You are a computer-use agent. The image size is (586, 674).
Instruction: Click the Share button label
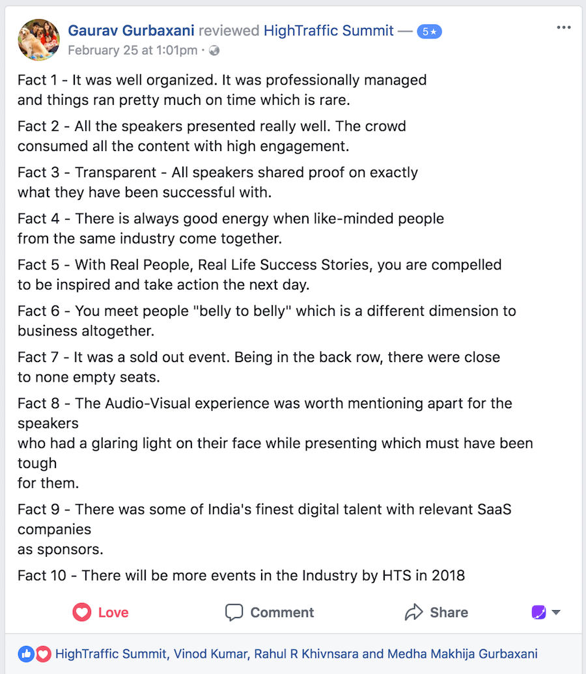click(449, 612)
